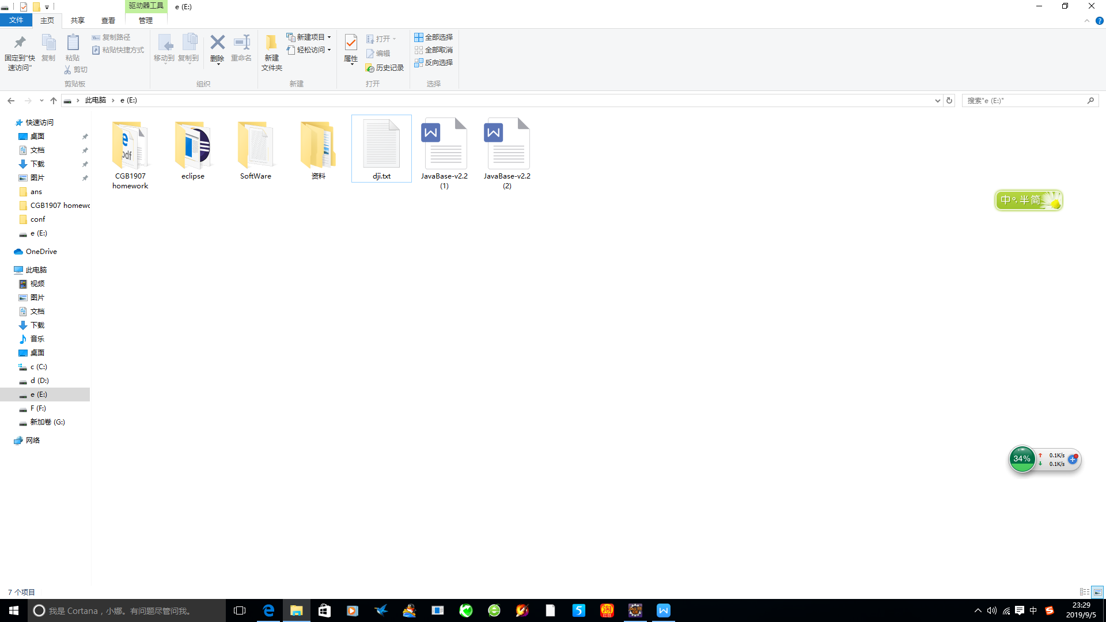1106x622 pixels.
Task: Click Open (打开) in ribbon
Action: [x=381, y=39]
